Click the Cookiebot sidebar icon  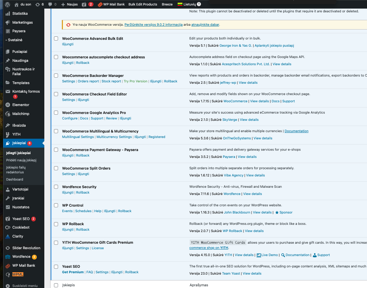click(8, 228)
